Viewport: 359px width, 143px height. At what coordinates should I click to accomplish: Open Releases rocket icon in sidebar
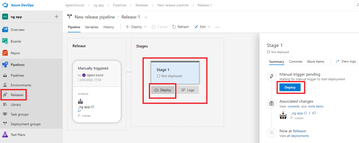(5, 95)
